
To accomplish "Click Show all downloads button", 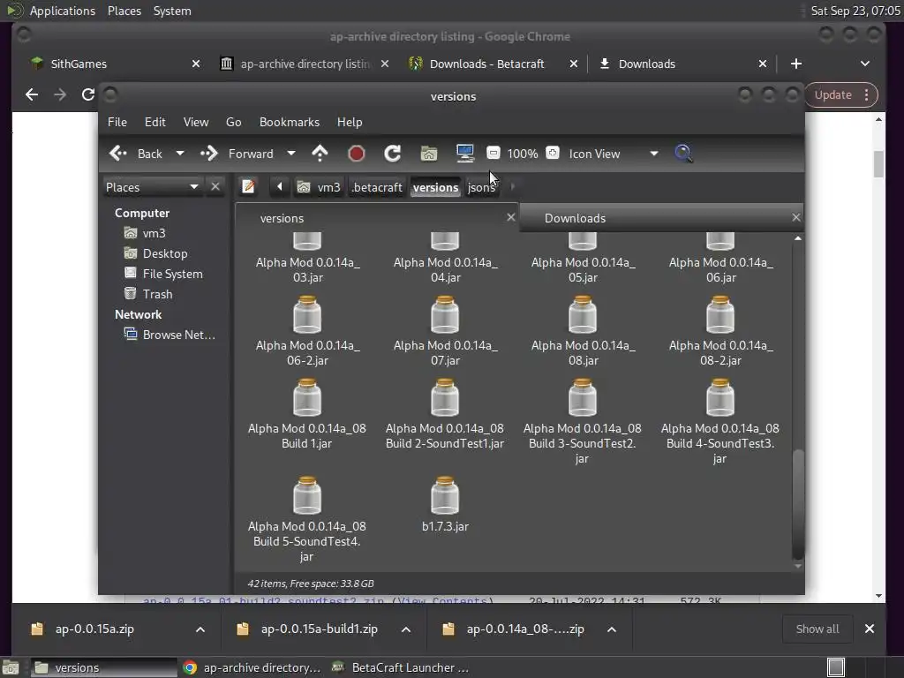I will pyautogui.click(x=817, y=629).
